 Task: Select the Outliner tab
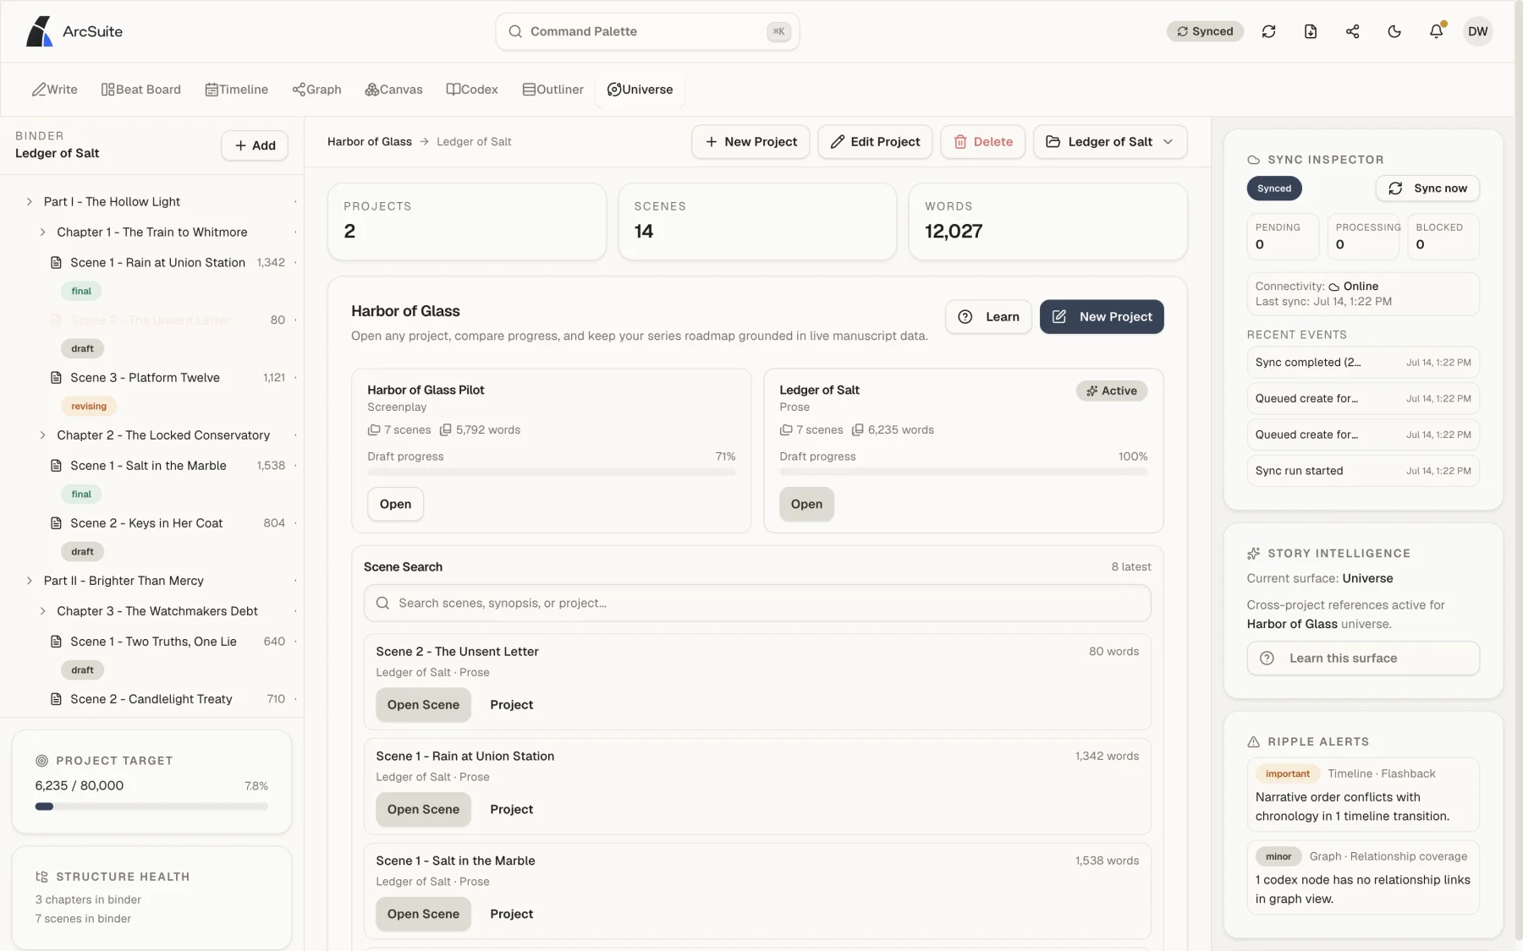coord(553,90)
